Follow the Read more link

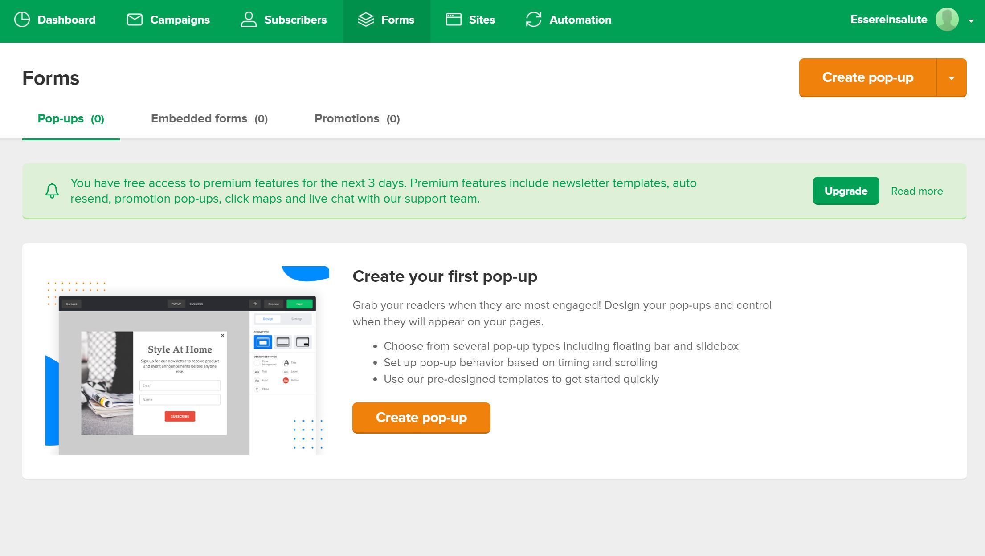click(917, 191)
